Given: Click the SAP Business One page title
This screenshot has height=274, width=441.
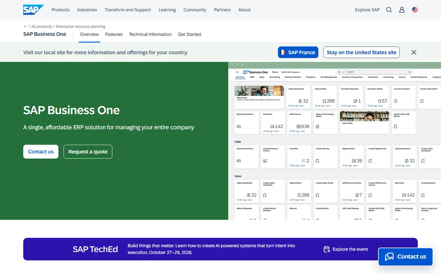Looking at the screenshot, I should point(45,34).
